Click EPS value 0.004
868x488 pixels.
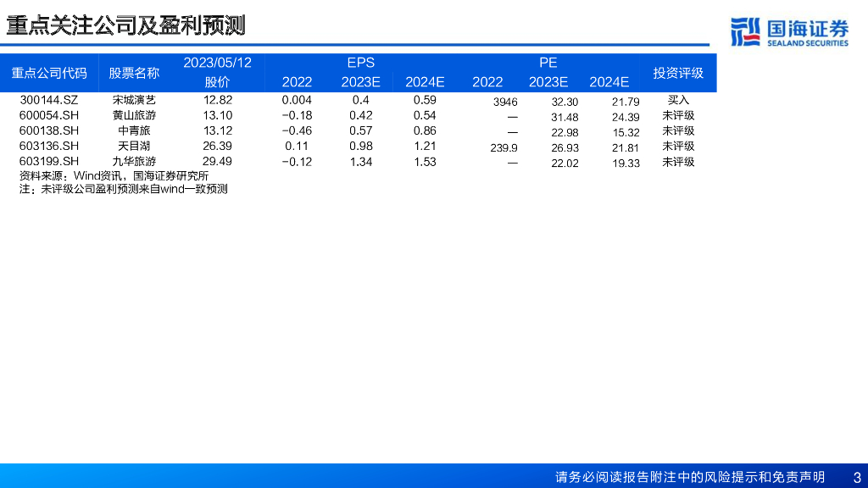click(x=297, y=100)
